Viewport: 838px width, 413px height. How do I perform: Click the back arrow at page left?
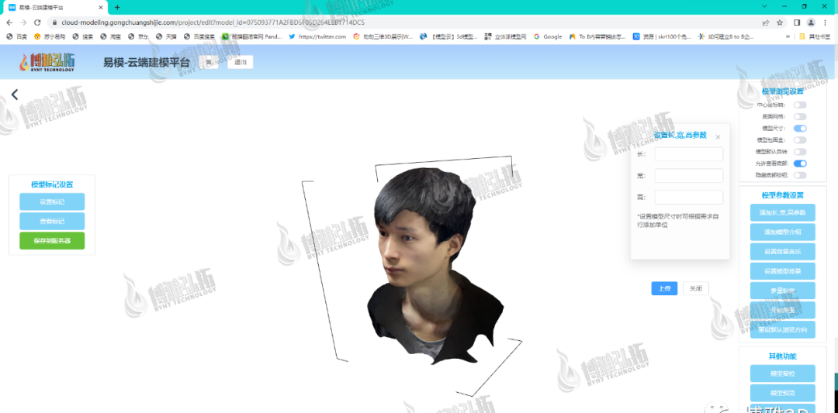pyautogui.click(x=15, y=95)
